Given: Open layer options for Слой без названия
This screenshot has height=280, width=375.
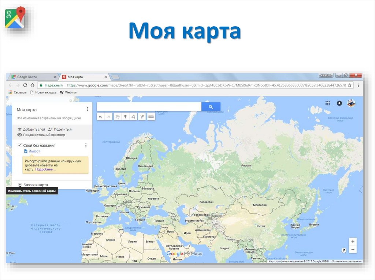Looking at the screenshot, I should (x=86, y=145).
